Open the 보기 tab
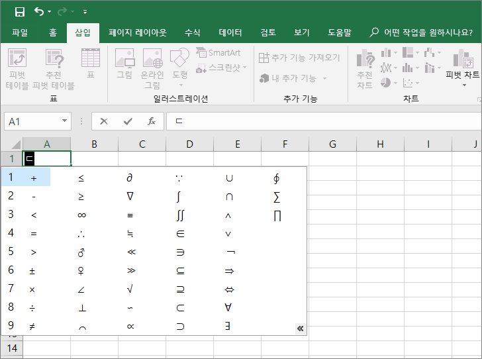 click(x=301, y=32)
